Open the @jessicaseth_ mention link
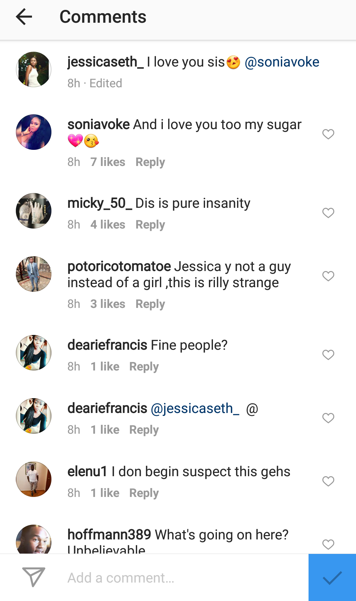Screen dimensions: 356x601 195,408
